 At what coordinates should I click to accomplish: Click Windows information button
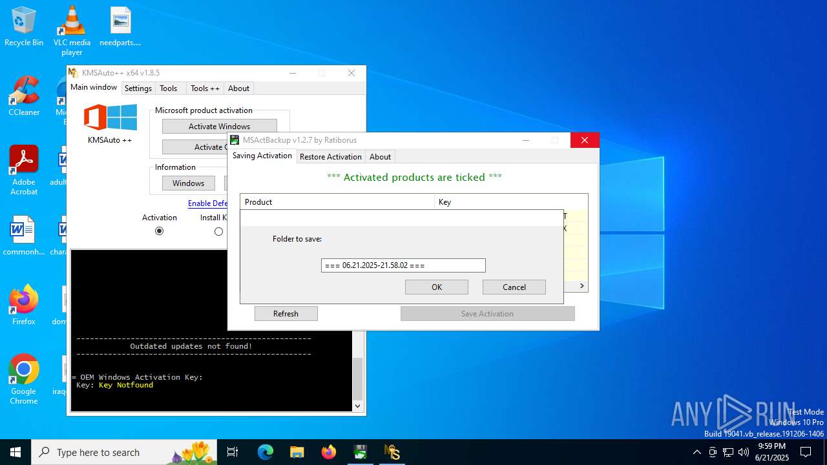(188, 183)
